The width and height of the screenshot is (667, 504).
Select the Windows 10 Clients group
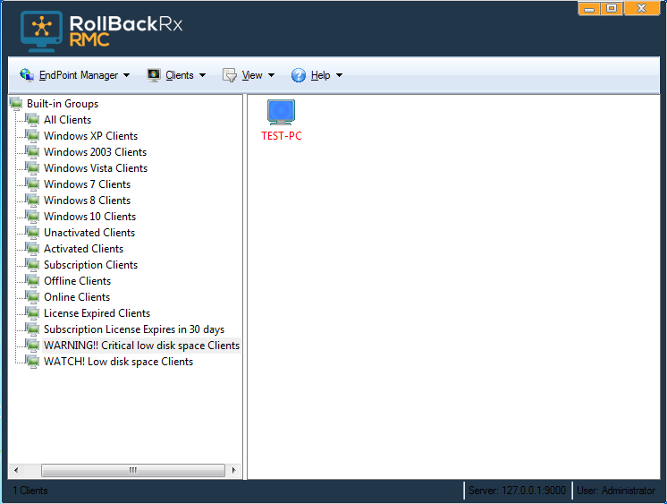tap(89, 217)
